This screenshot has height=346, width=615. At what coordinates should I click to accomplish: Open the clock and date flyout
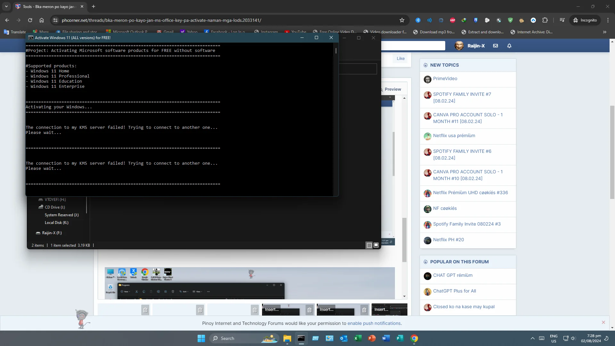point(591,338)
